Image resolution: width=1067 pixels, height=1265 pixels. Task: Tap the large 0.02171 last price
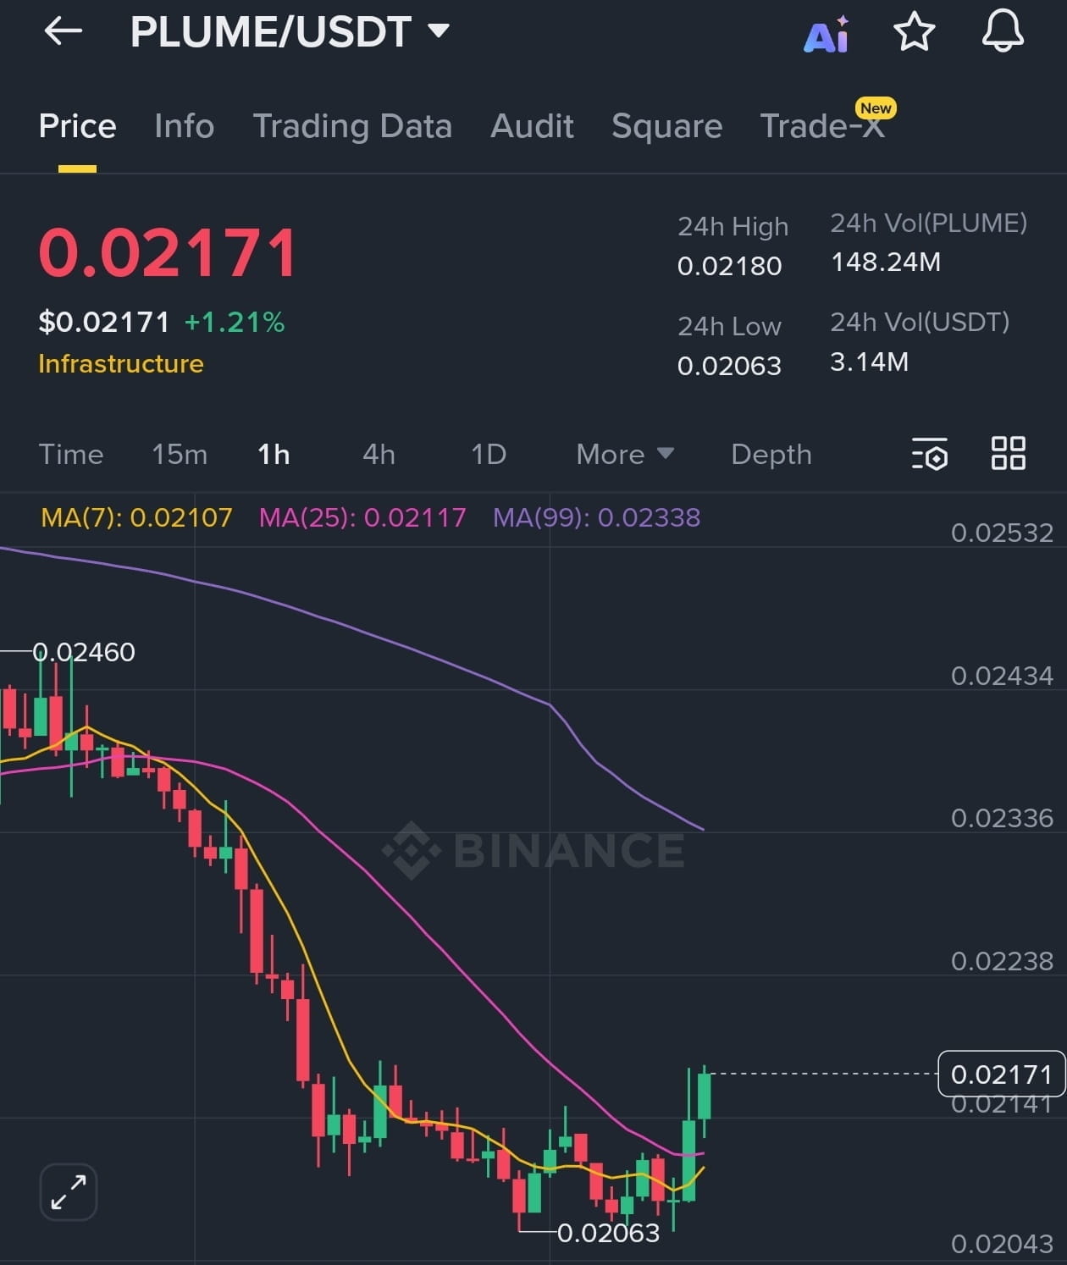pos(169,252)
